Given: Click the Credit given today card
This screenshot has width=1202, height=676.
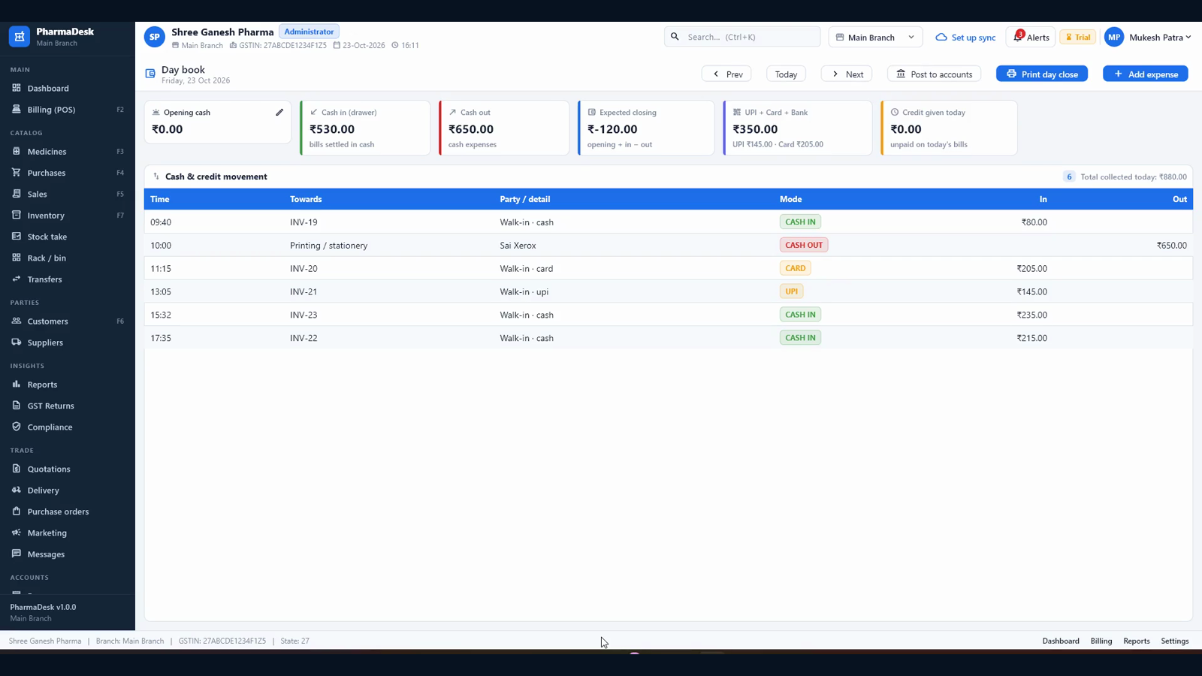Looking at the screenshot, I should 949,128.
